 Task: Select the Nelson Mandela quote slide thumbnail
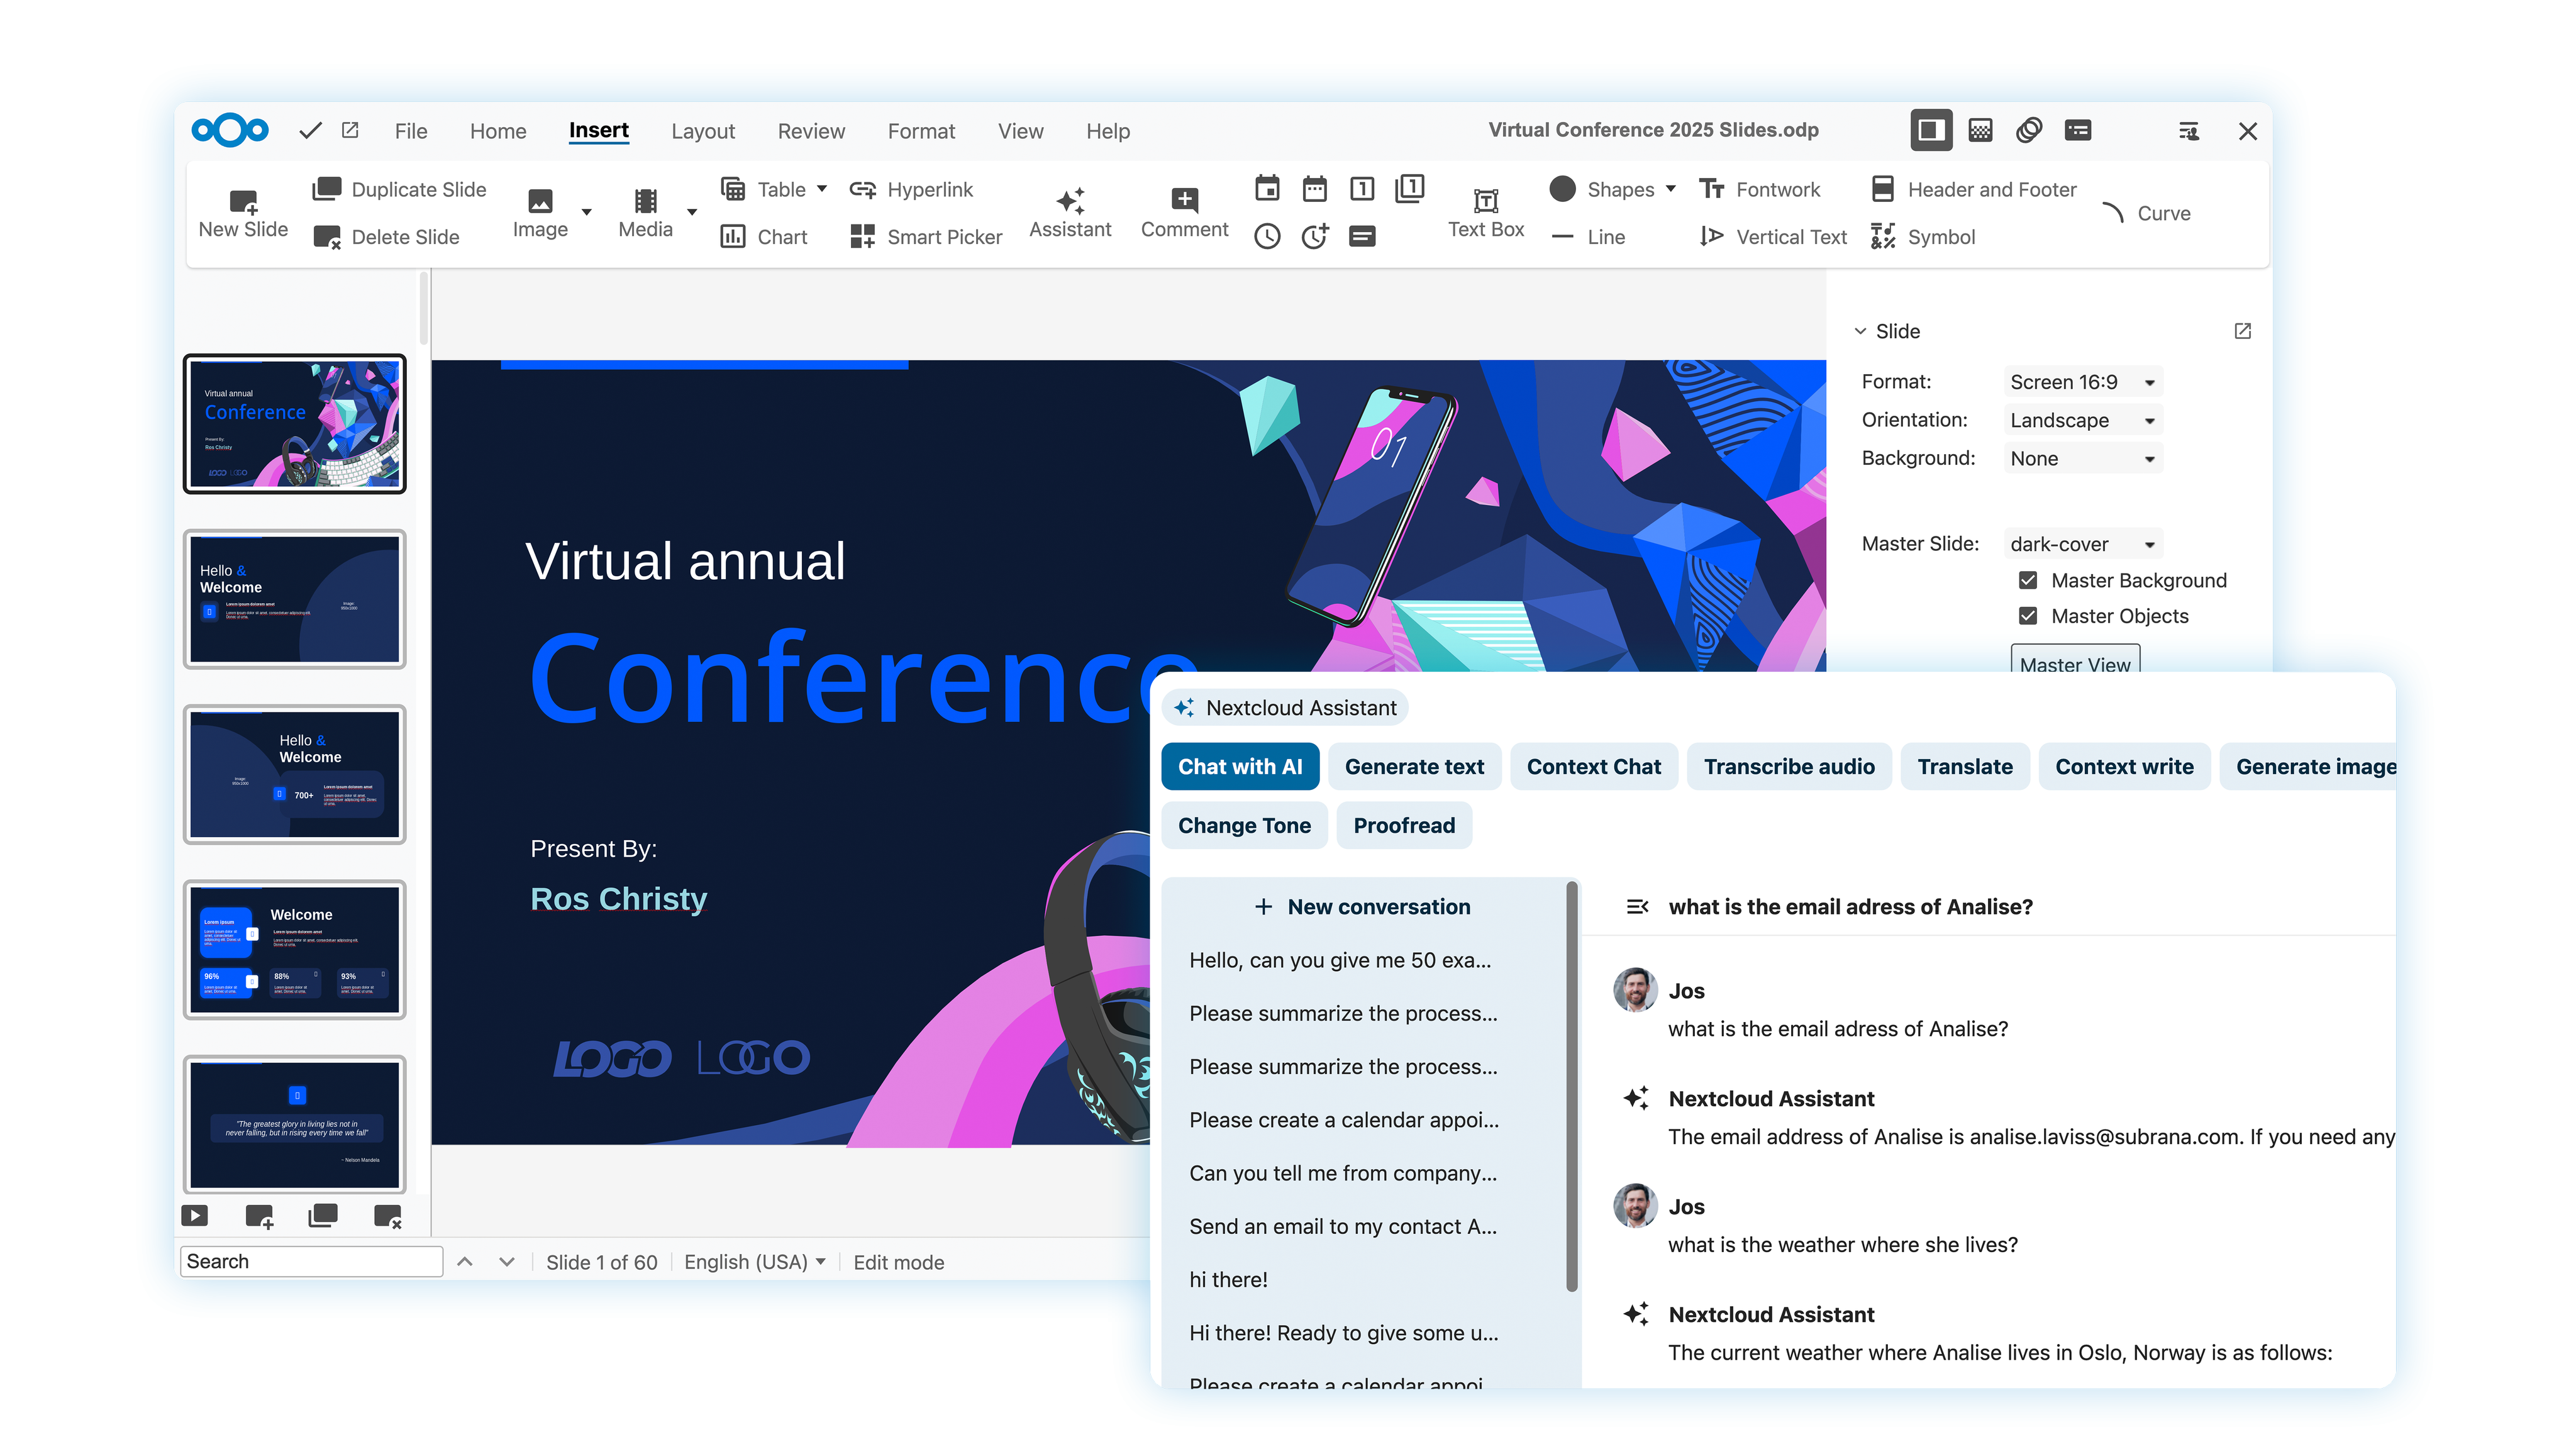(294, 1125)
